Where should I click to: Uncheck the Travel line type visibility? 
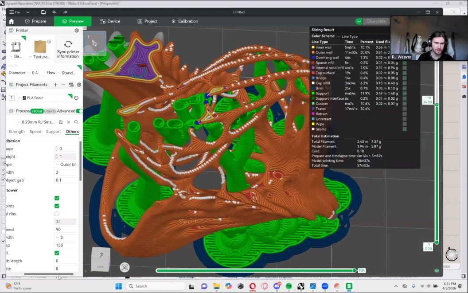(405, 109)
